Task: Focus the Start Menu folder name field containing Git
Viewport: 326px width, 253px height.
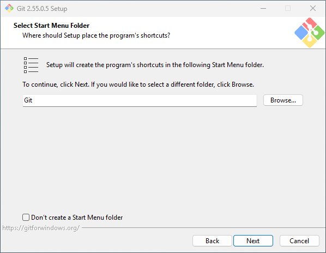Action: click(140, 101)
